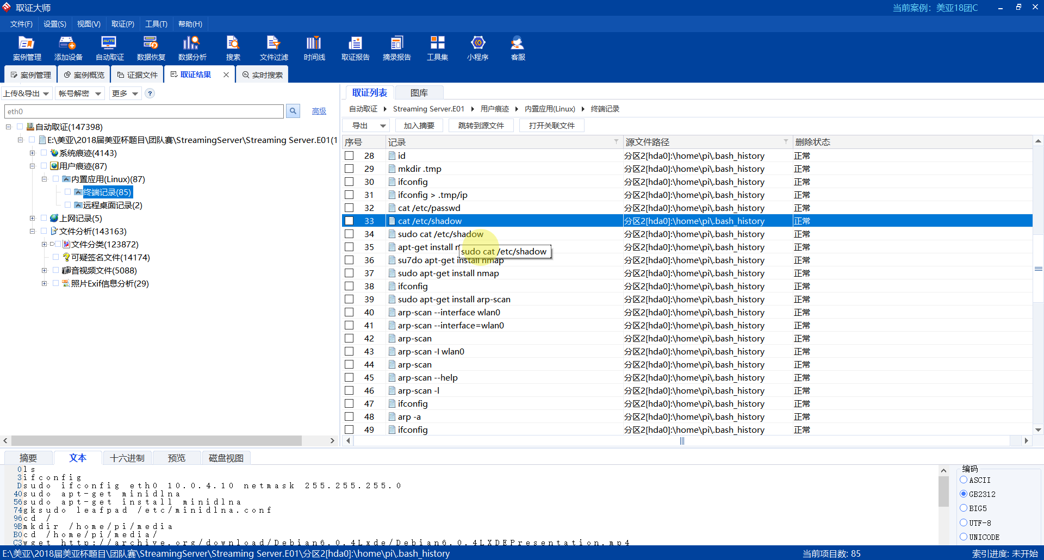Image resolution: width=1044 pixels, height=560 pixels.
Task: Open 小程序 toolbar icon
Action: [477, 48]
